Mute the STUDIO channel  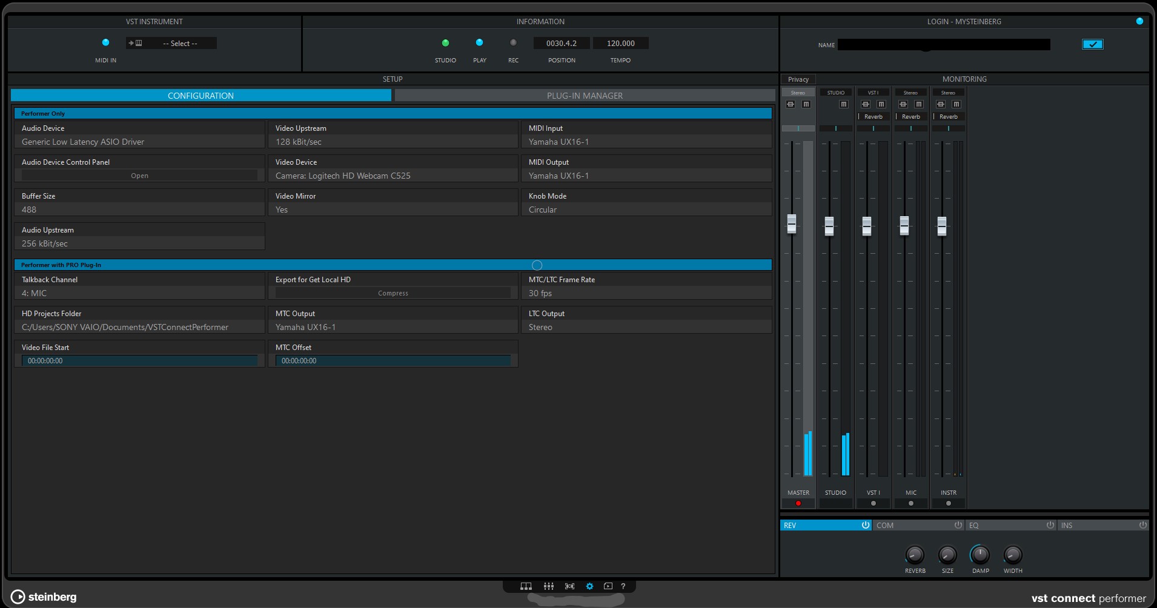coord(844,104)
